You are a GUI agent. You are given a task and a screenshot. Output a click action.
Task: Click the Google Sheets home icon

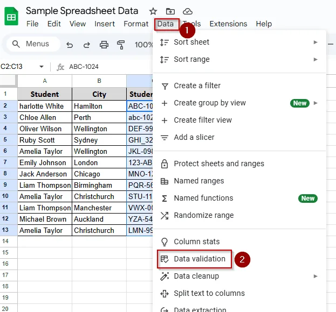(11, 16)
